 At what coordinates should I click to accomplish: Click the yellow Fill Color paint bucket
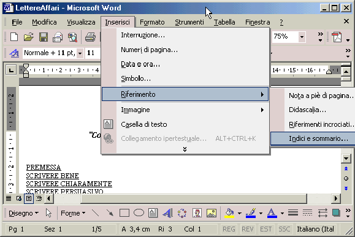pos(229,213)
